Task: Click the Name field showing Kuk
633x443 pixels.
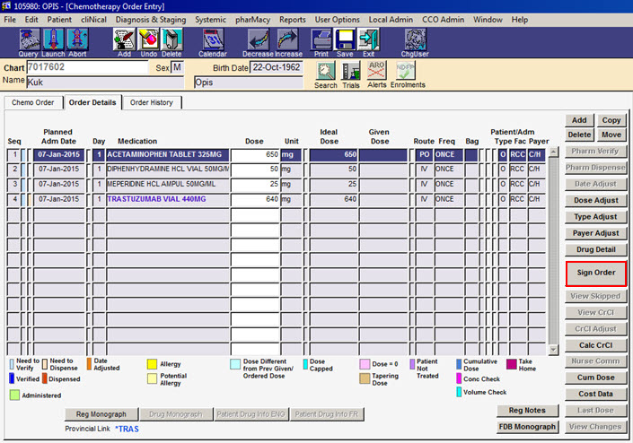Action: [105, 83]
